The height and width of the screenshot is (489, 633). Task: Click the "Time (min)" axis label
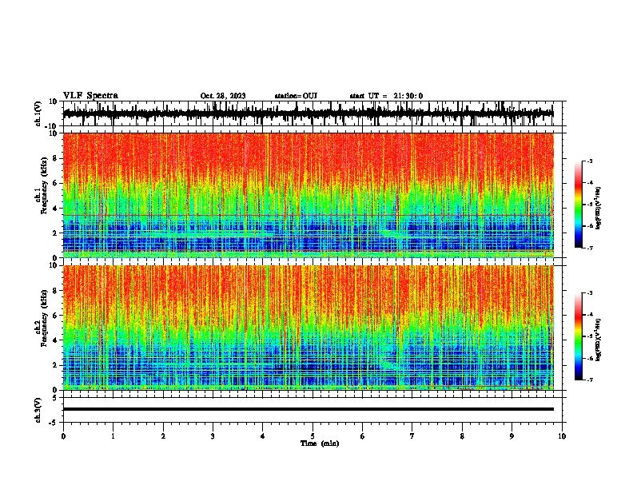[320, 443]
